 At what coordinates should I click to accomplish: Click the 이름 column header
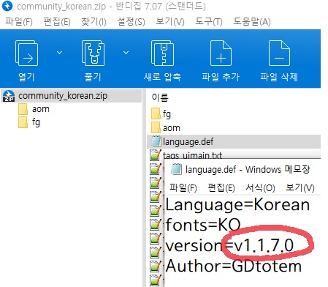160,97
